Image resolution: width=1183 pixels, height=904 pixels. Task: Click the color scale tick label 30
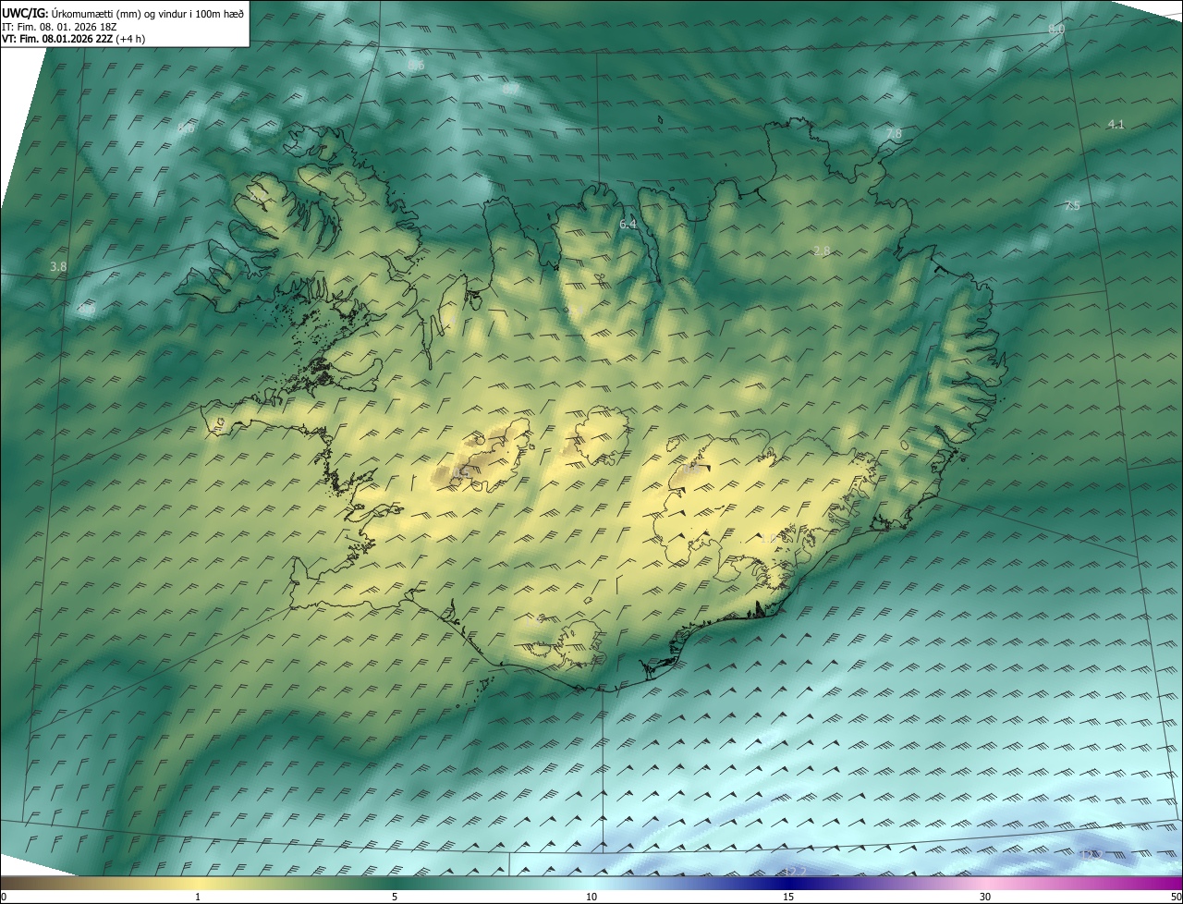coord(985,897)
